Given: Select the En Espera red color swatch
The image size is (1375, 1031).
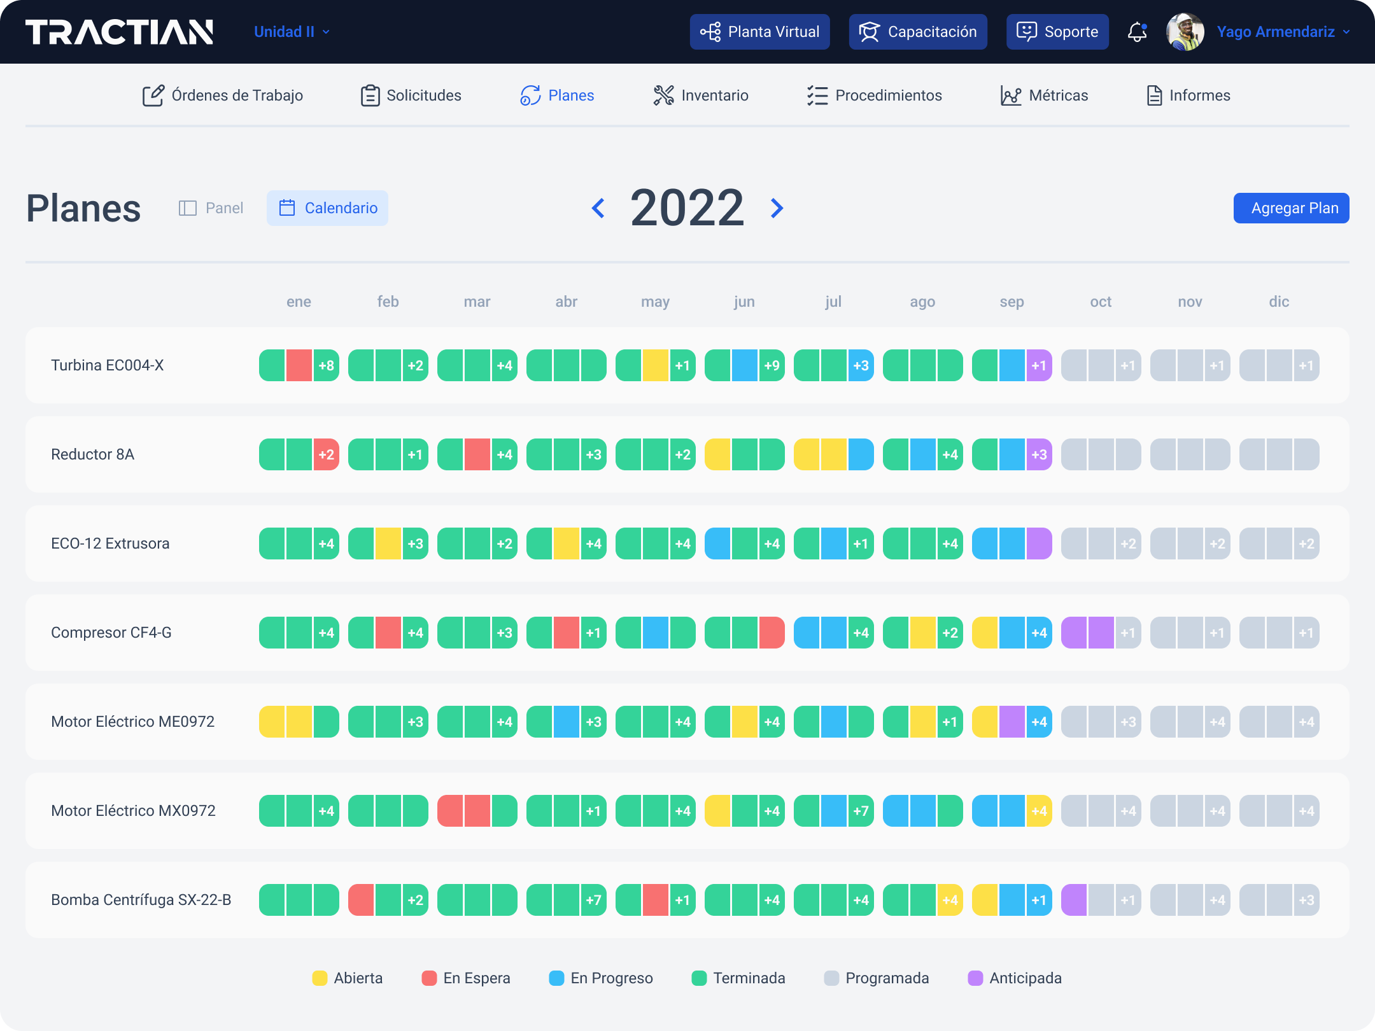Looking at the screenshot, I should [429, 978].
